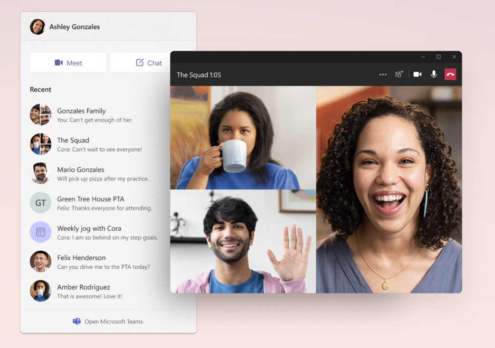Click Amber Rodriguez avatar photo
This screenshot has width=495, height=348.
pos(40,291)
